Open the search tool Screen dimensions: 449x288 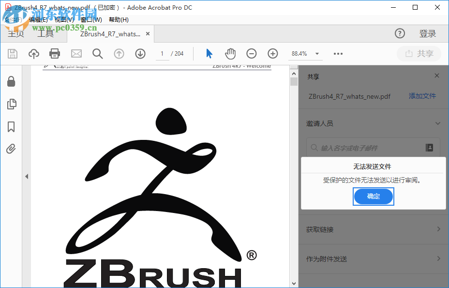click(98, 53)
